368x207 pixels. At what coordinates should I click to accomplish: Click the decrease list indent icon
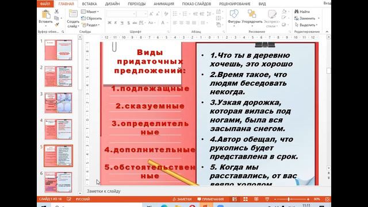(x=195, y=14)
